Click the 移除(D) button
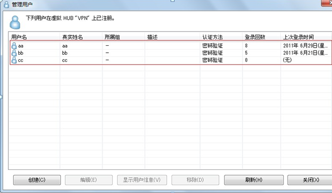 click(195, 180)
